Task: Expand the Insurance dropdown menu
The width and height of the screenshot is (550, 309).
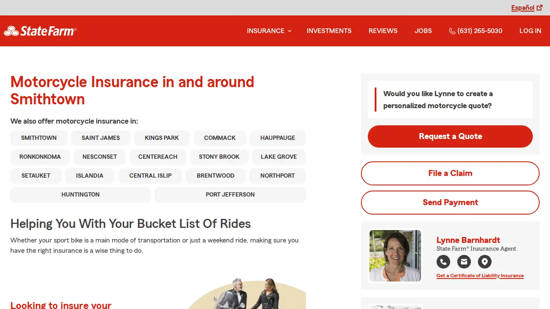Action: click(269, 31)
